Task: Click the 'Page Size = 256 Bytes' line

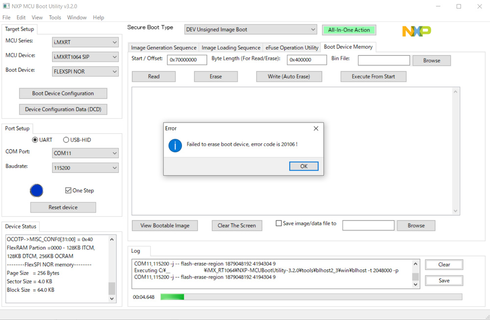Action: point(33,273)
